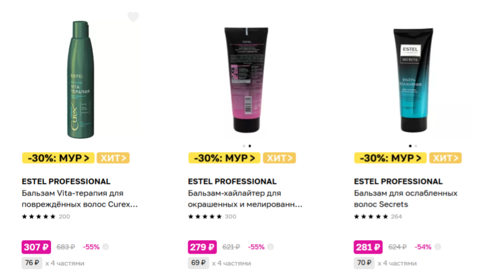The image size is (486, 277).
Task: Click info icon beside the 624 ₽ discount
Action: coord(438,247)
